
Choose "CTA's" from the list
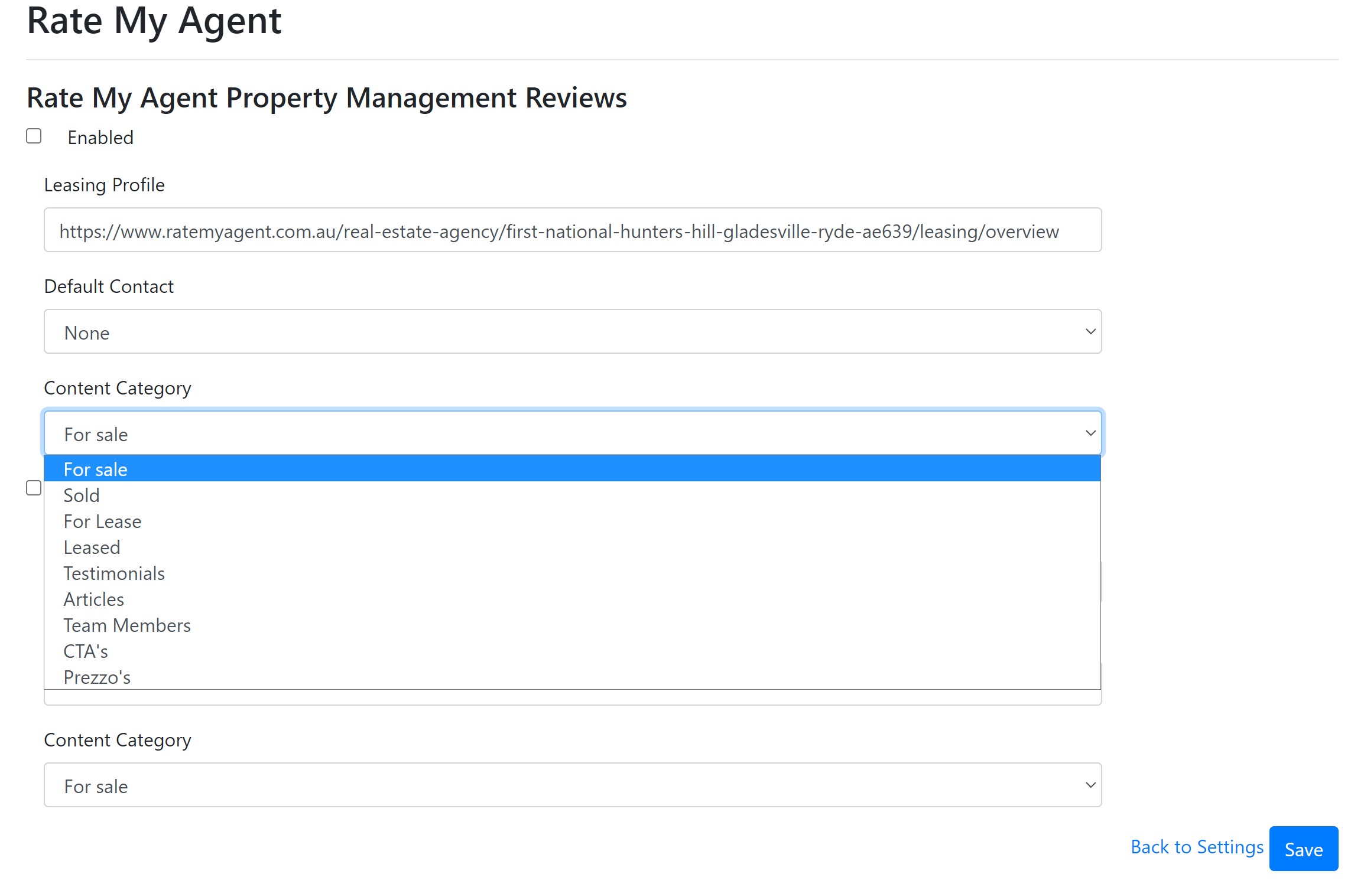pyautogui.click(x=572, y=651)
